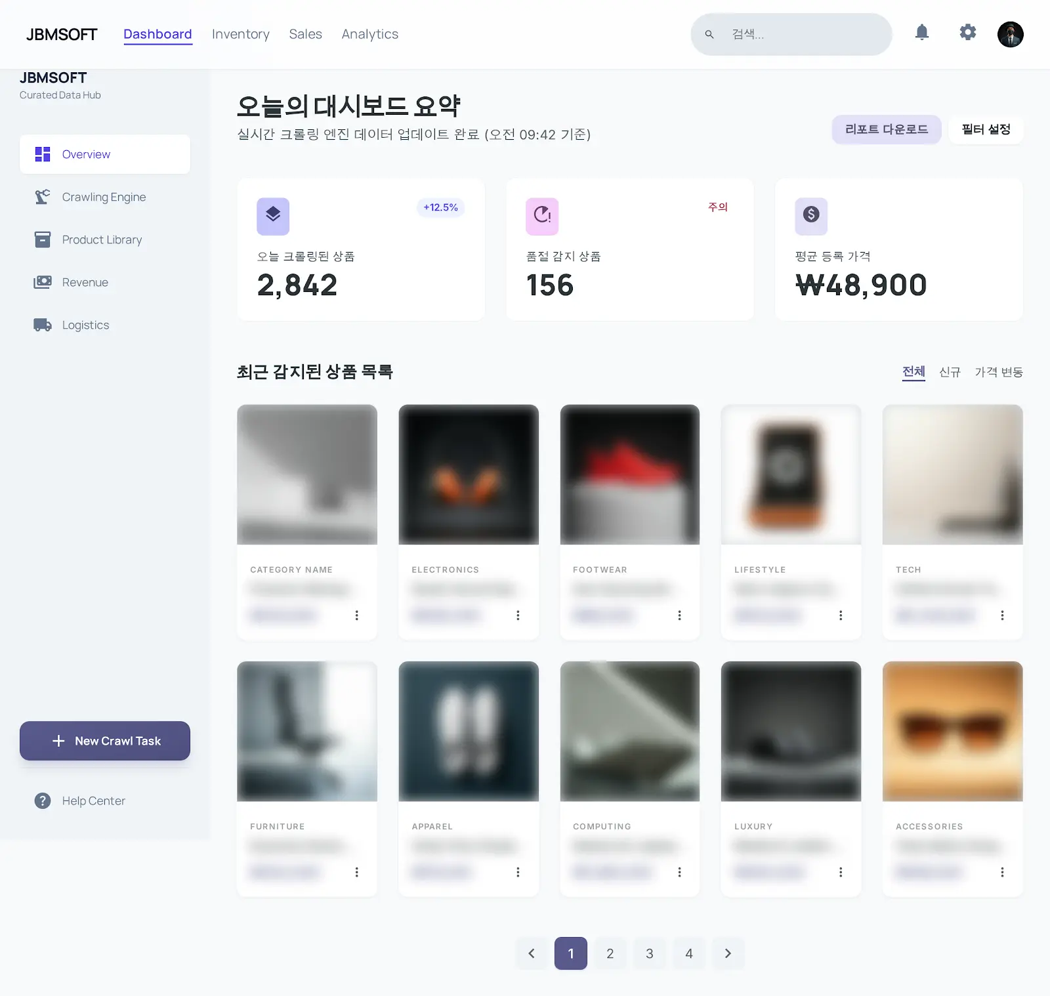Open the ACCESSORIES sunglasses thumbnail
This screenshot has width=1050, height=996.
tap(952, 731)
